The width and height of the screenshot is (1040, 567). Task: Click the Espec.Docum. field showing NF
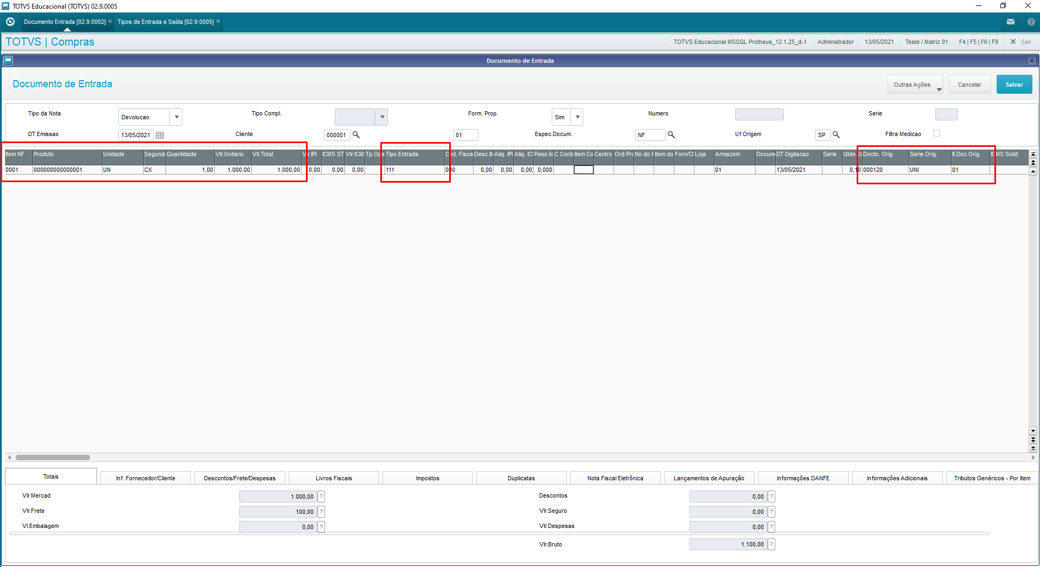(650, 135)
